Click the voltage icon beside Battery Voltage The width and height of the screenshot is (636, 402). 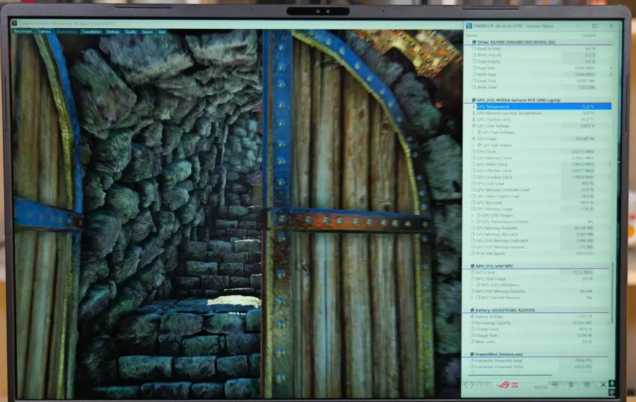coord(472,317)
